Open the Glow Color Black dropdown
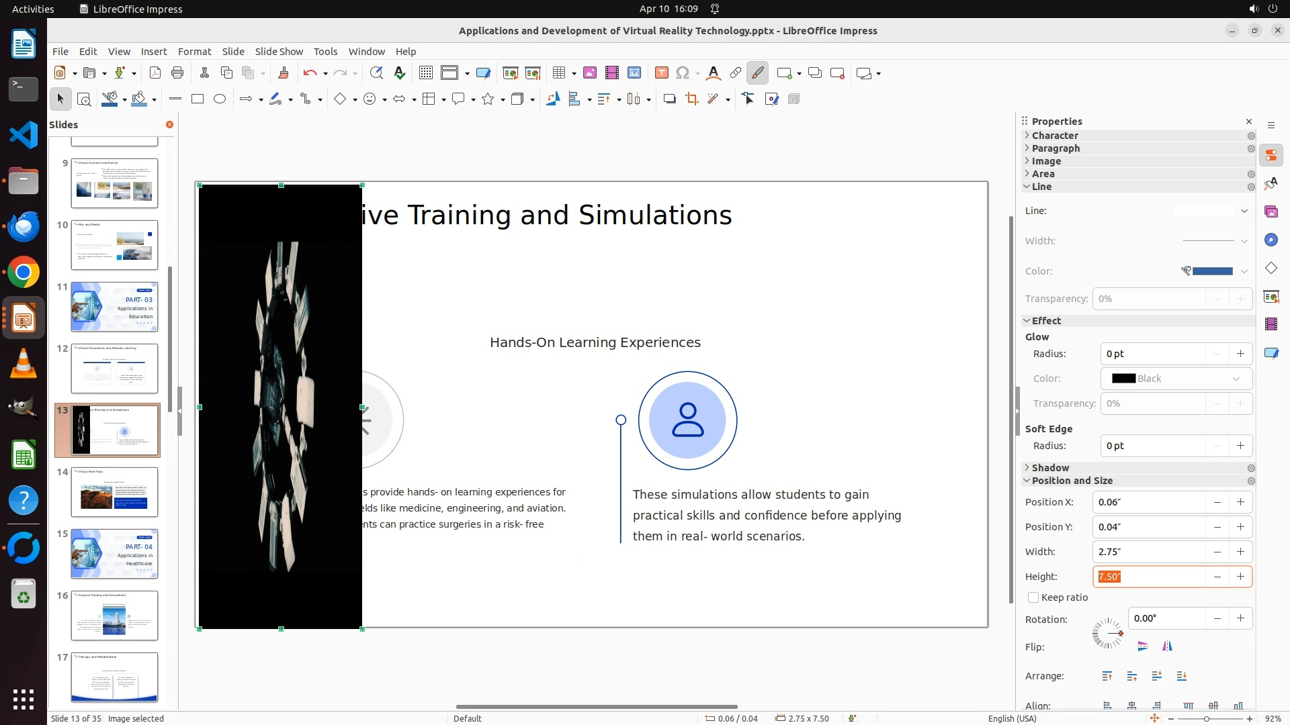1290x725 pixels. [x=1176, y=379]
